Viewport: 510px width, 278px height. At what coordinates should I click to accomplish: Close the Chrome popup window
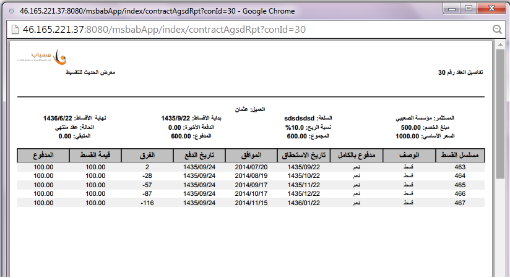(491, 9)
